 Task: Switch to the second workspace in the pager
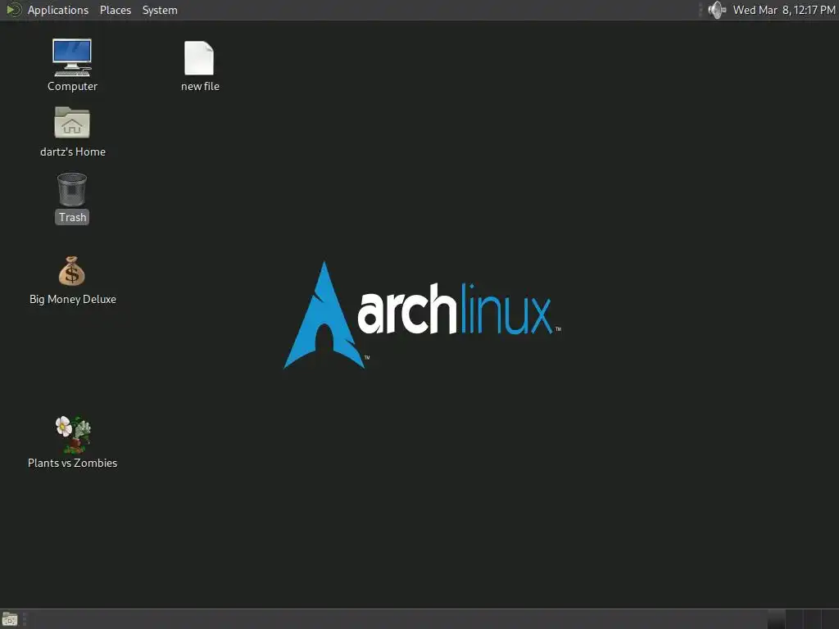point(794,619)
